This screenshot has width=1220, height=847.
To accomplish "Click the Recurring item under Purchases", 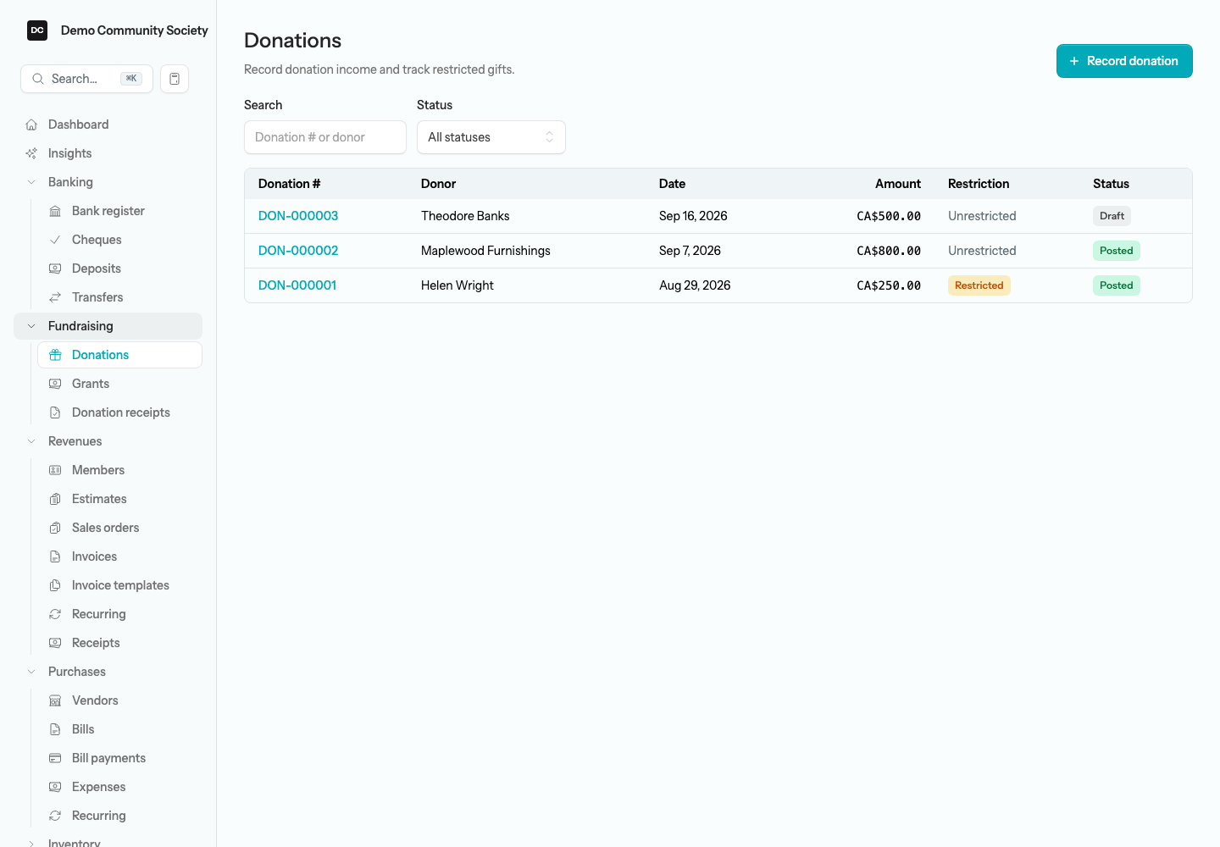I will (119, 816).
